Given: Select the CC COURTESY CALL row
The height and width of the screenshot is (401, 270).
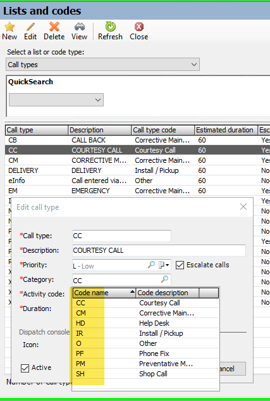Looking at the screenshot, I should tap(138, 150).
